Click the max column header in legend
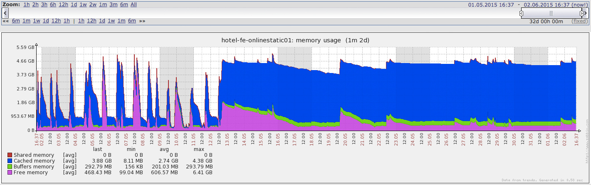The height and width of the screenshot is (185, 591). click(198, 149)
